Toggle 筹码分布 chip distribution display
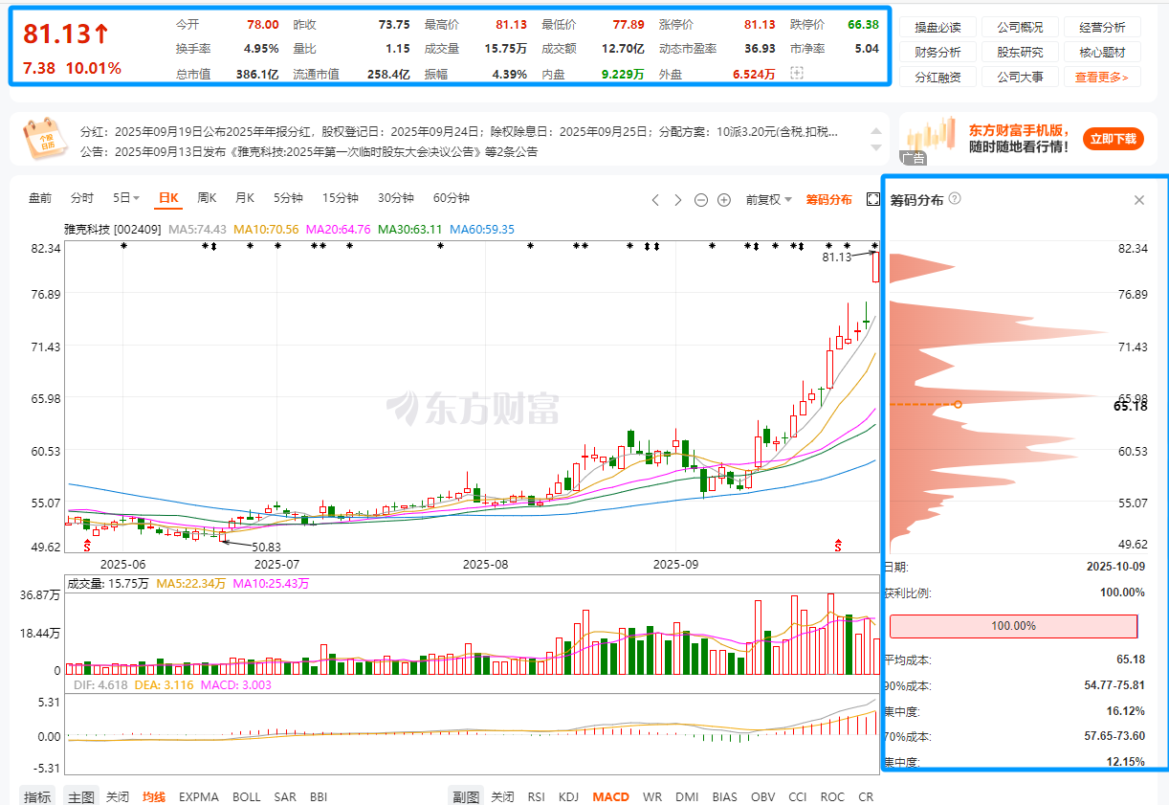This screenshot has width=1169, height=805. point(828,199)
